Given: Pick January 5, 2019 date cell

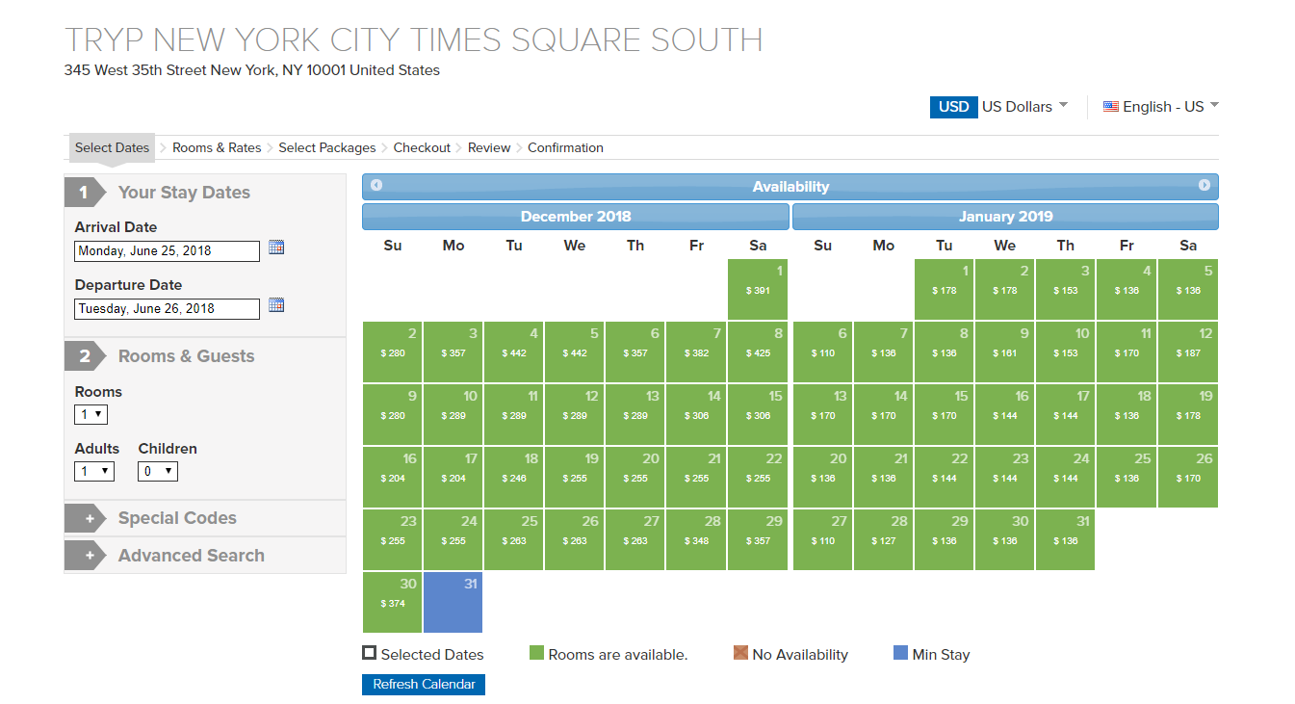Looking at the screenshot, I should tap(1188, 289).
